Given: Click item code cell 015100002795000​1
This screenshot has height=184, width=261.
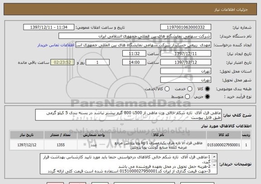Looking at the screenshot, I should point(224,145).
